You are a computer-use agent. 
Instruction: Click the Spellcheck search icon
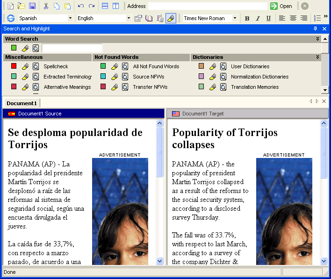coord(36,66)
